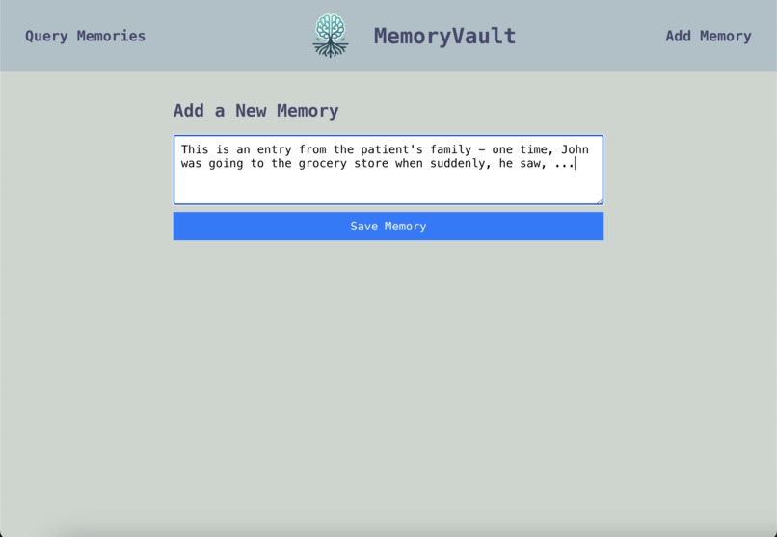
Task: Click the Save Memory button
Action: (388, 227)
